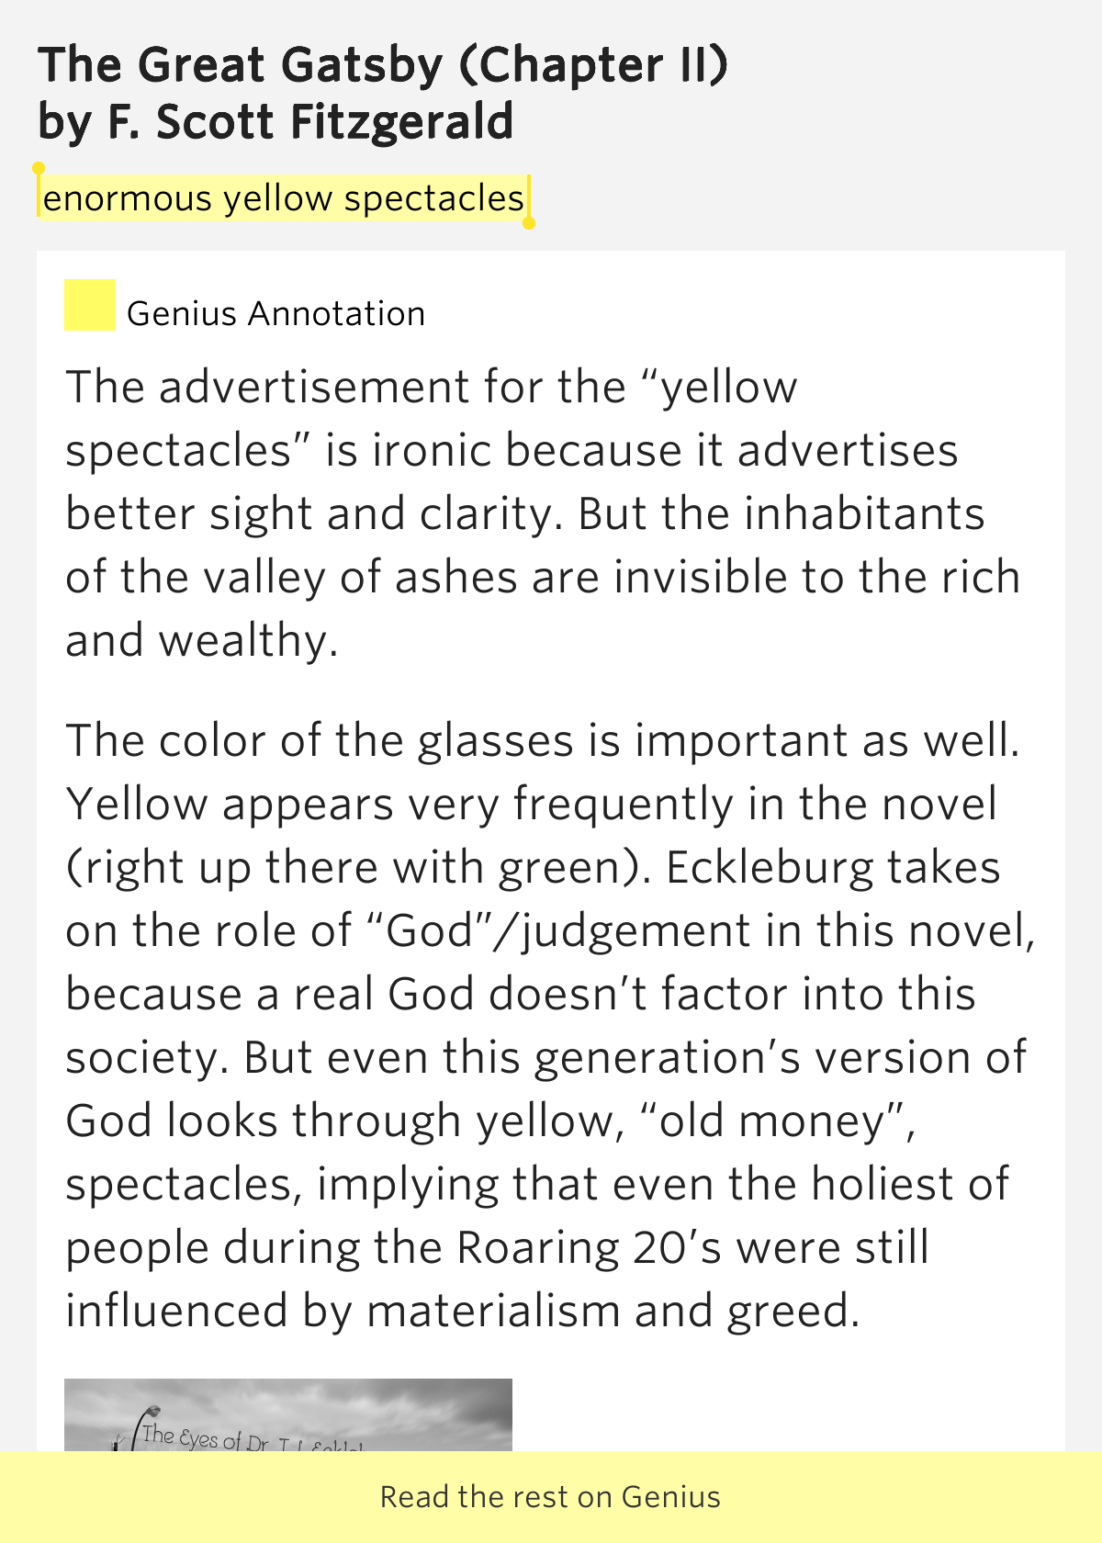The width and height of the screenshot is (1102, 1543).
Task: Click the word "enormous" in highlighted phrase
Action: pos(127,199)
